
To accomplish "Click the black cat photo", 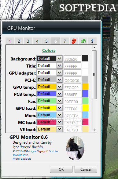I will [x=76, y=148].
